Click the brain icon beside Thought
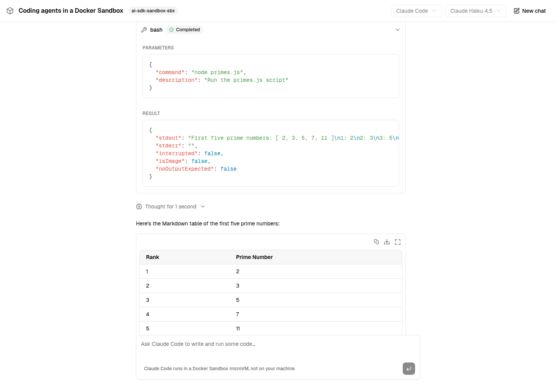556x386 pixels. 139,207
